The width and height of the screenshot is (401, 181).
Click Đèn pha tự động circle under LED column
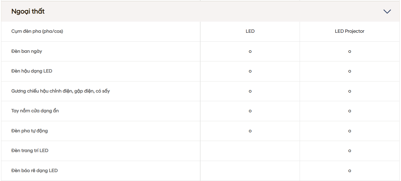pos(250,131)
